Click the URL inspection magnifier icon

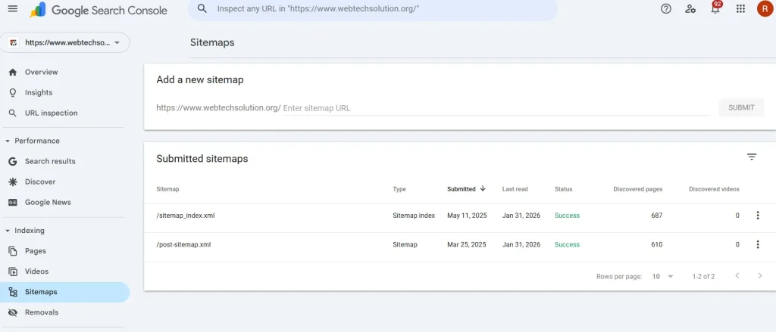click(13, 113)
